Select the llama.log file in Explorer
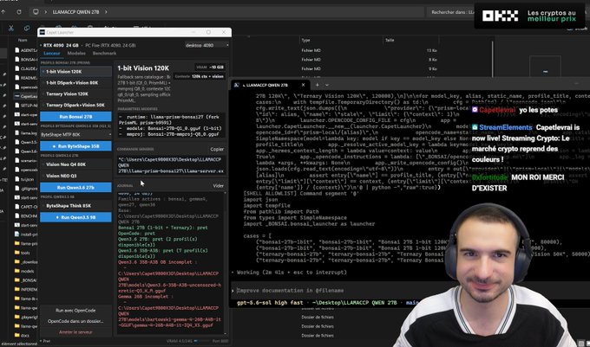This screenshot has width=590, height=347. [x=26, y=132]
